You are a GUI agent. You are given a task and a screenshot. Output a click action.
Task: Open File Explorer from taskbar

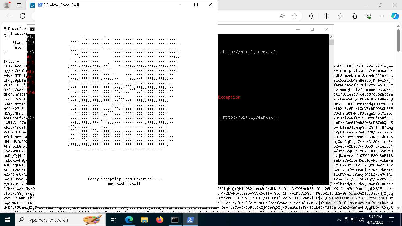144,220
